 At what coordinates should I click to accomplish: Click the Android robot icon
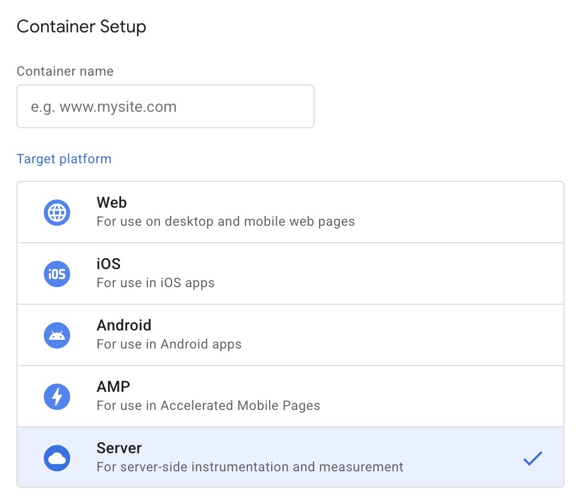click(x=57, y=335)
